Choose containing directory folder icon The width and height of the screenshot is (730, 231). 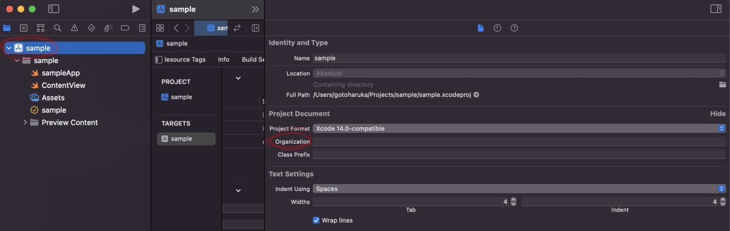coord(723,84)
